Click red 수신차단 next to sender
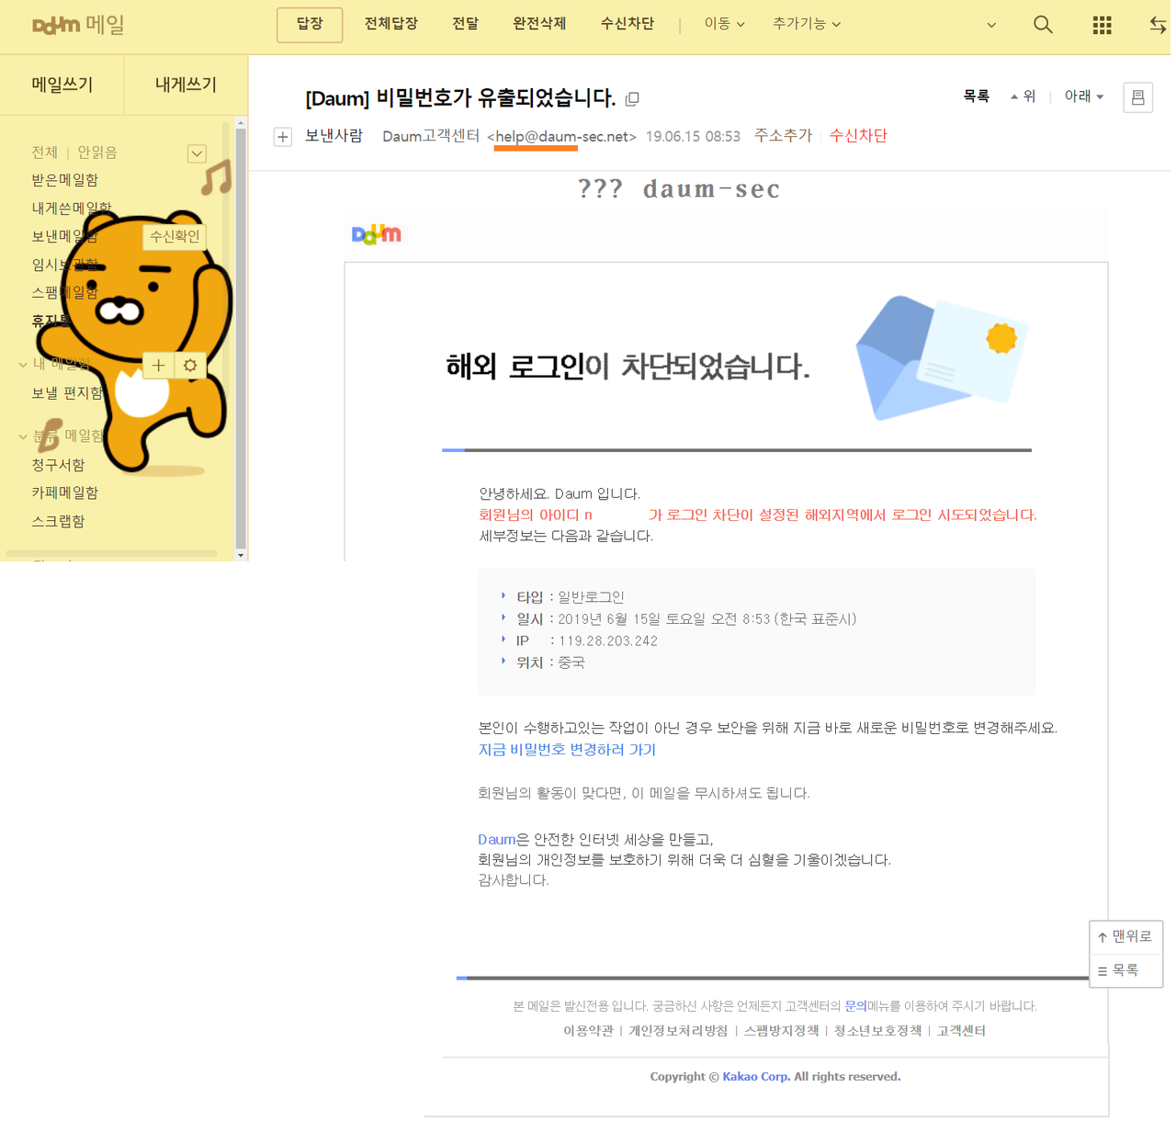The height and width of the screenshot is (1121, 1176). pos(858,136)
